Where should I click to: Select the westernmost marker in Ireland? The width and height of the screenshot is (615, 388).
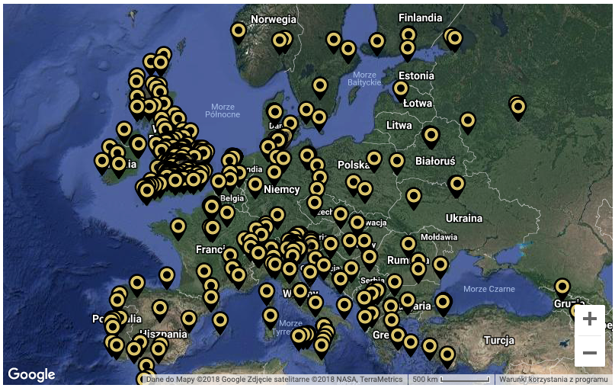[x=101, y=164]
